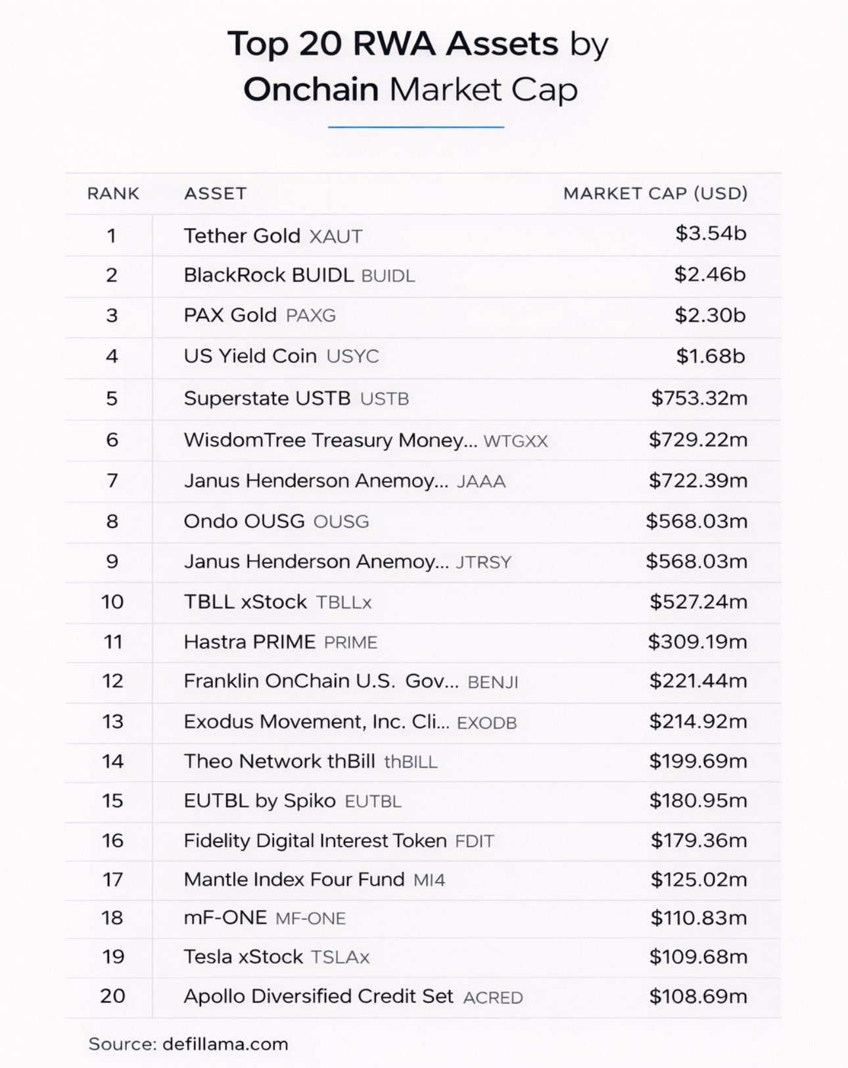Click the JTRSY ticker label
Image resolution: width=848 pixels, height=1068 pixels.
click(483, 562)
